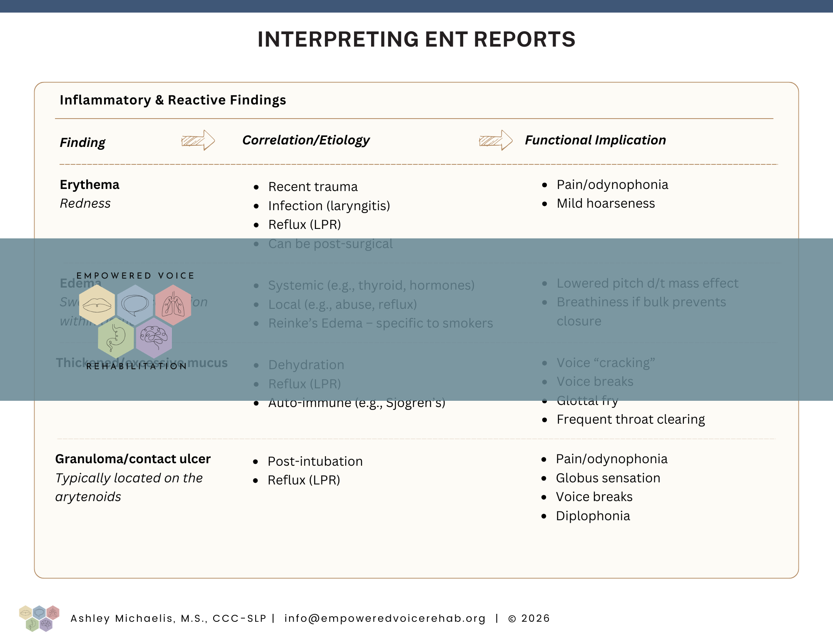The width and height of the screenshot is (833, 643).
Task: Select the Inflammatory & Reactive Findings heading
Action: [x=173, y=100]
